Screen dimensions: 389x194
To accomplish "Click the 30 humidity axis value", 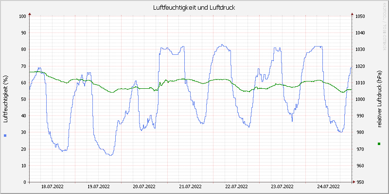I will tap(23, 132).
